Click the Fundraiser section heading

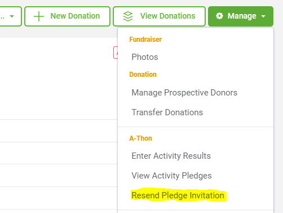click(x=145, y=40)
